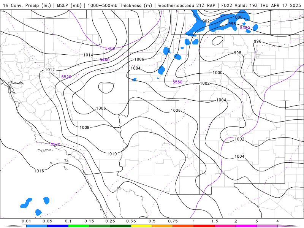Click the '1h Conv. Precip (in.)' title text
Image resolution: width=304 pixels, height=228 pixels.
(x=27, y=5)
